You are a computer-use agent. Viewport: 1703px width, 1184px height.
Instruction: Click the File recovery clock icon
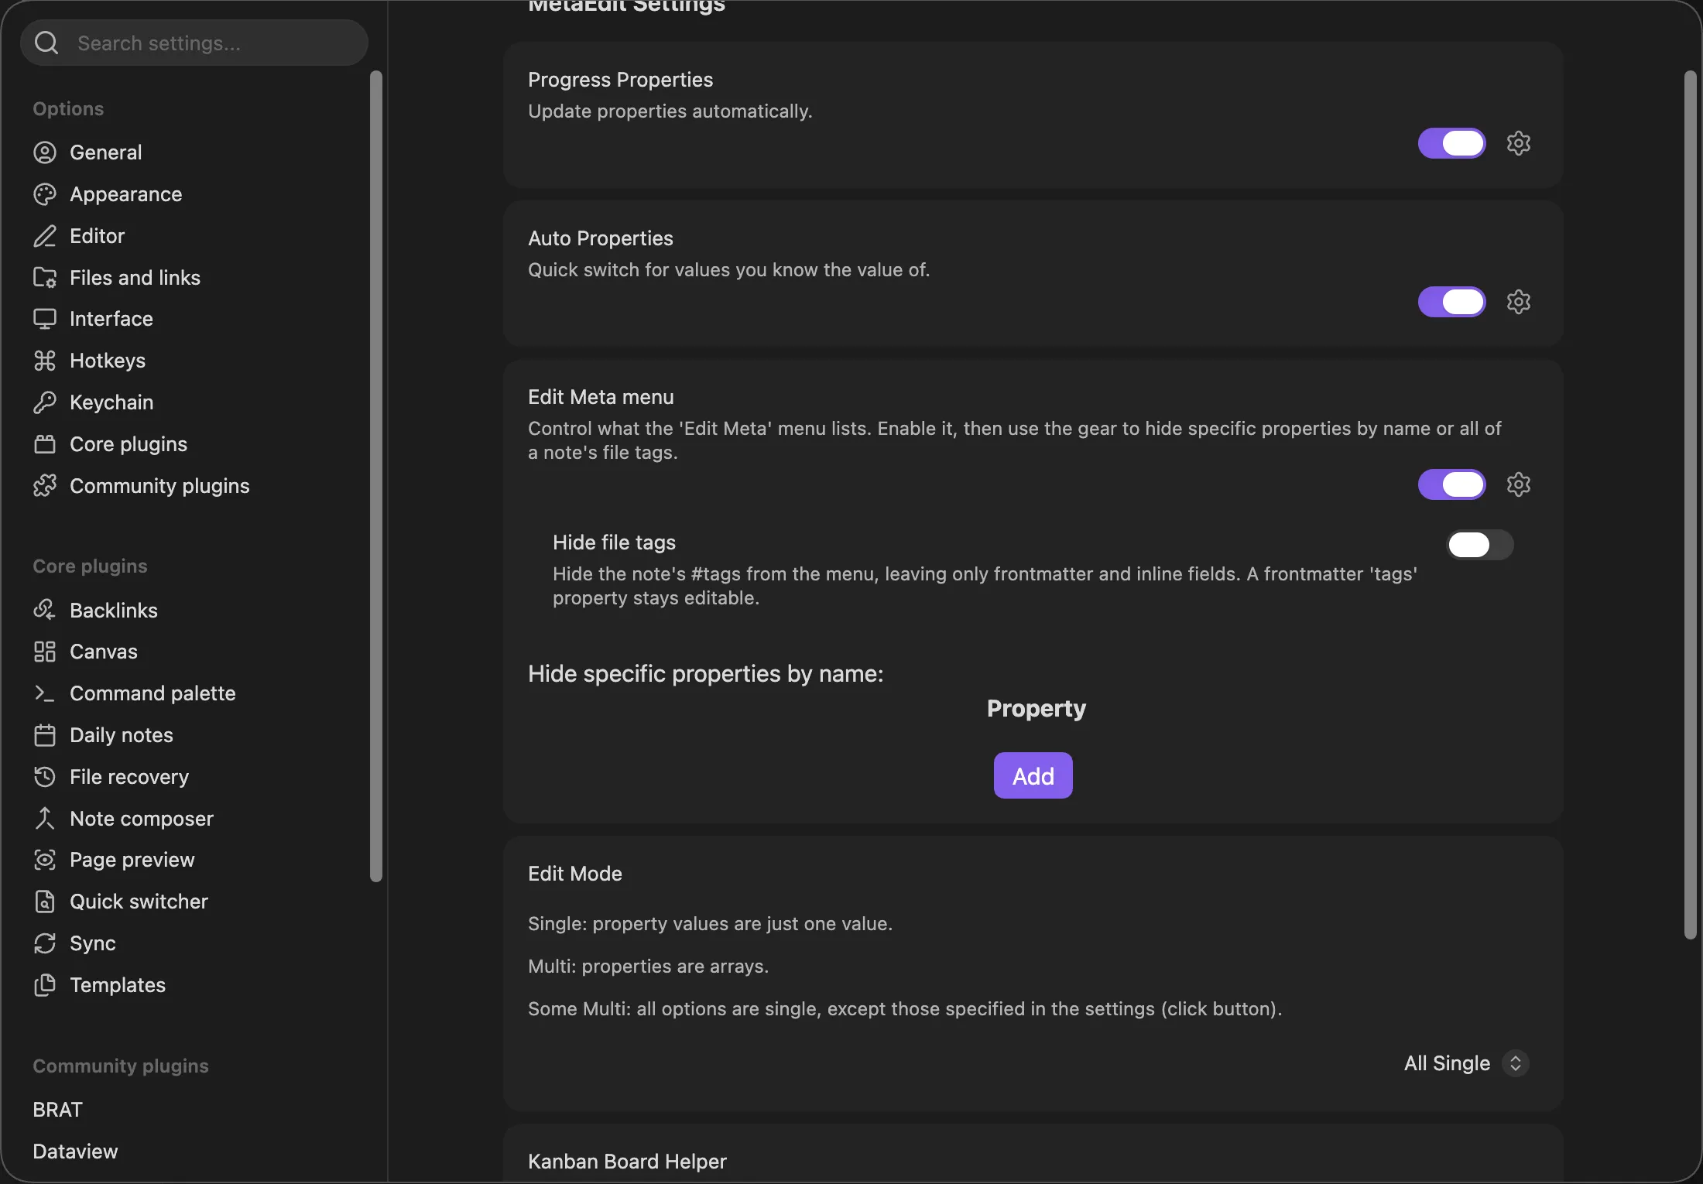(45, 776)
